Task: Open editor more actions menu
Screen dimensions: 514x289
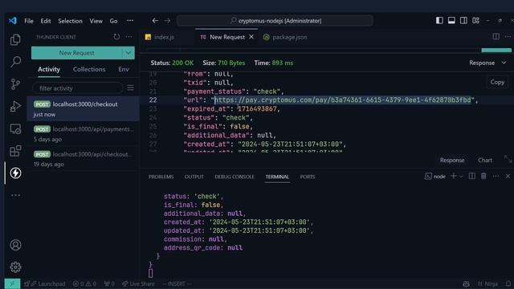Action: coord(508,37)
